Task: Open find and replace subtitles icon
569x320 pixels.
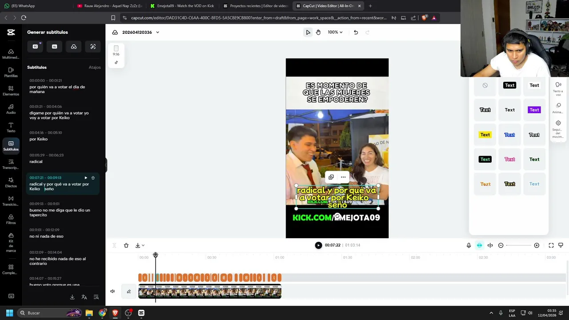Action: 96,297
